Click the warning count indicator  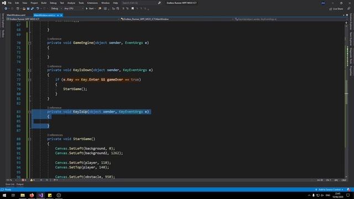(33, 180)
